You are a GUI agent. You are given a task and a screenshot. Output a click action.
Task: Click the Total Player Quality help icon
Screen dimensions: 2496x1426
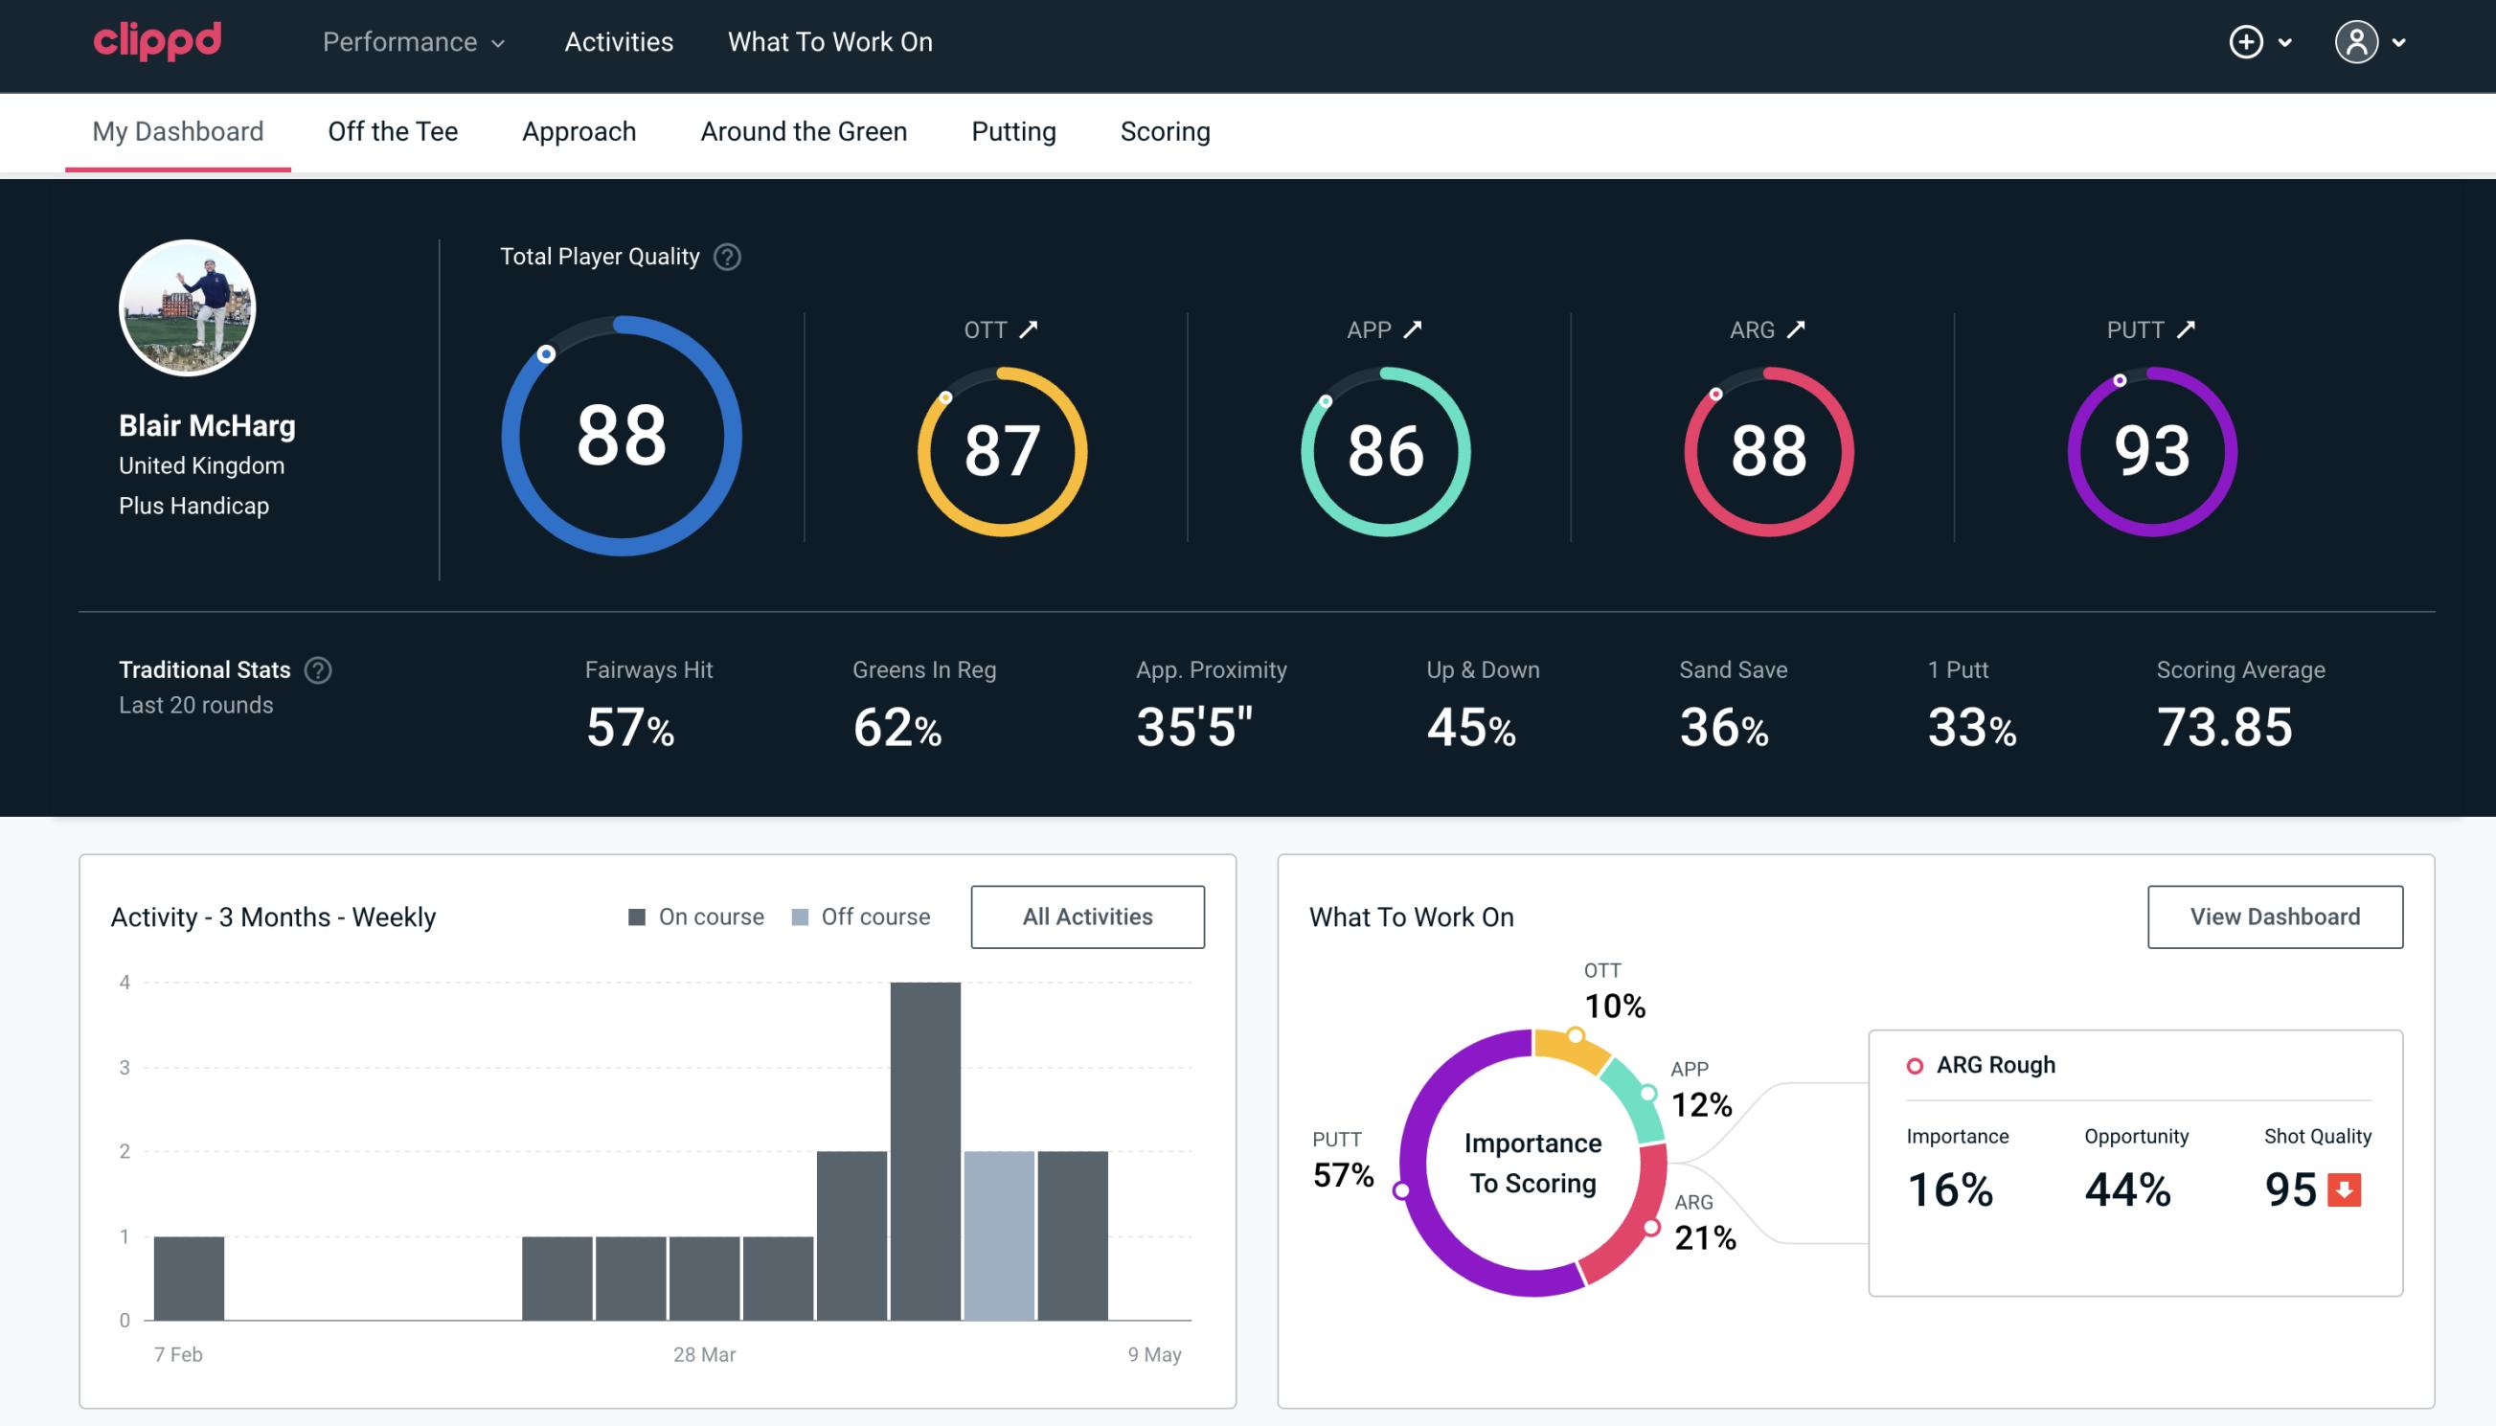pyautogui.click(x=727, y=257)
